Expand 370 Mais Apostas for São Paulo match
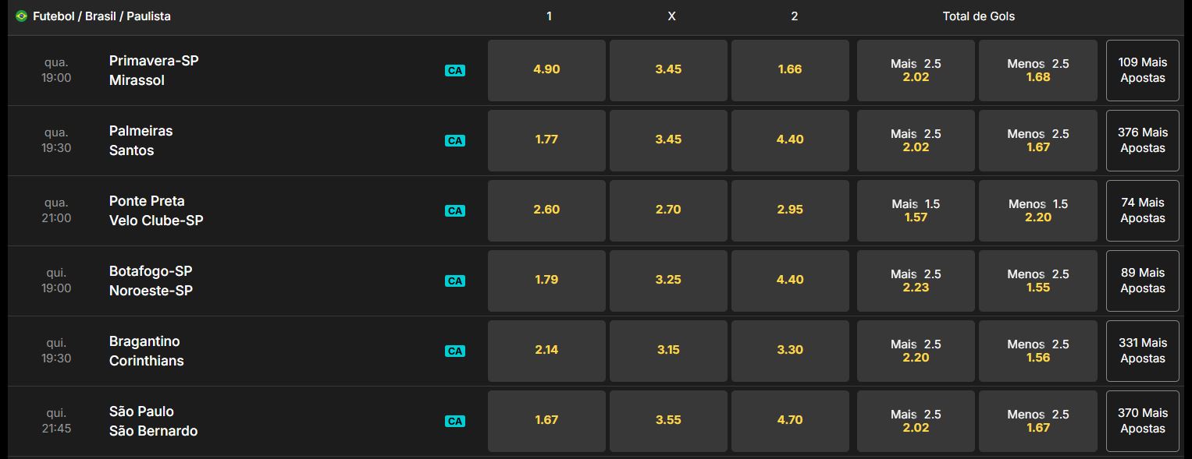 [x=1142, y=421]
